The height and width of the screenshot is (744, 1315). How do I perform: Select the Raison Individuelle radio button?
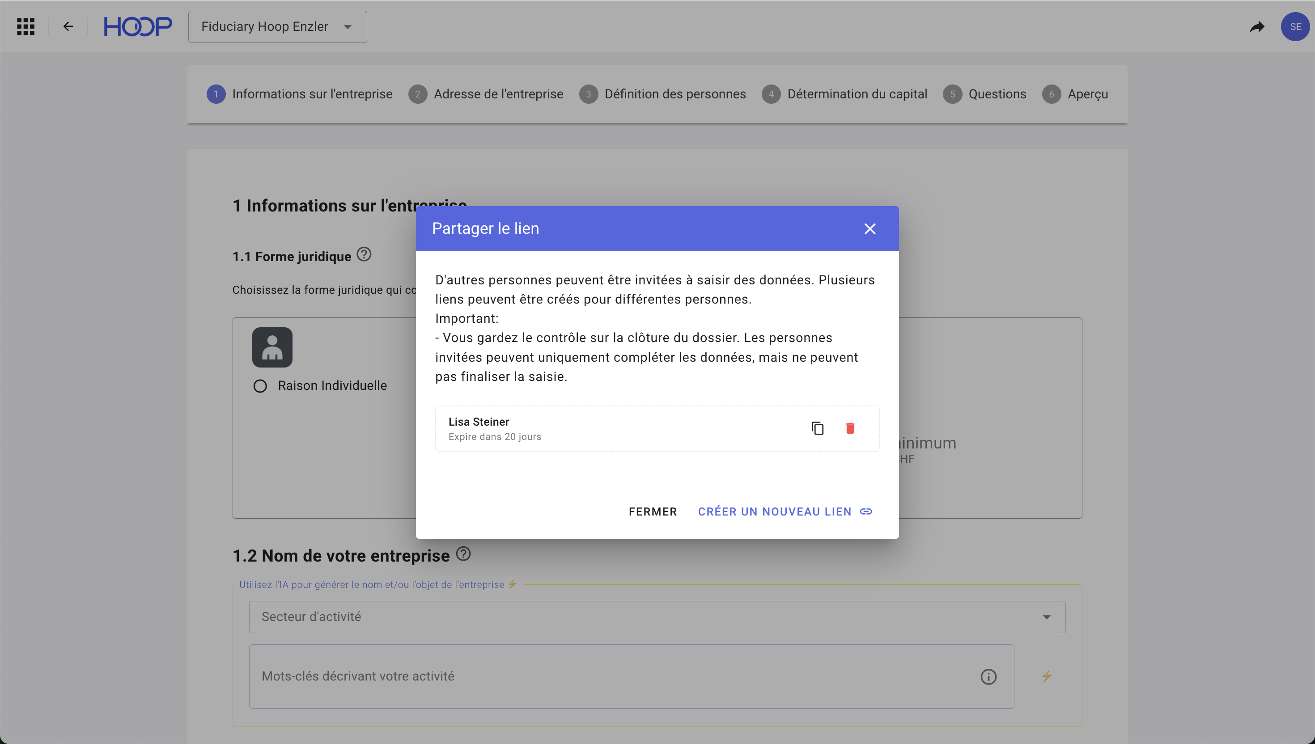pos(260,386)
